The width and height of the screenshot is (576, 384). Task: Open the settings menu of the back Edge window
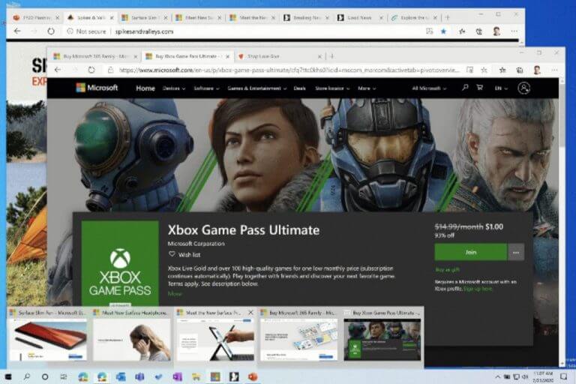coord(514,31)
